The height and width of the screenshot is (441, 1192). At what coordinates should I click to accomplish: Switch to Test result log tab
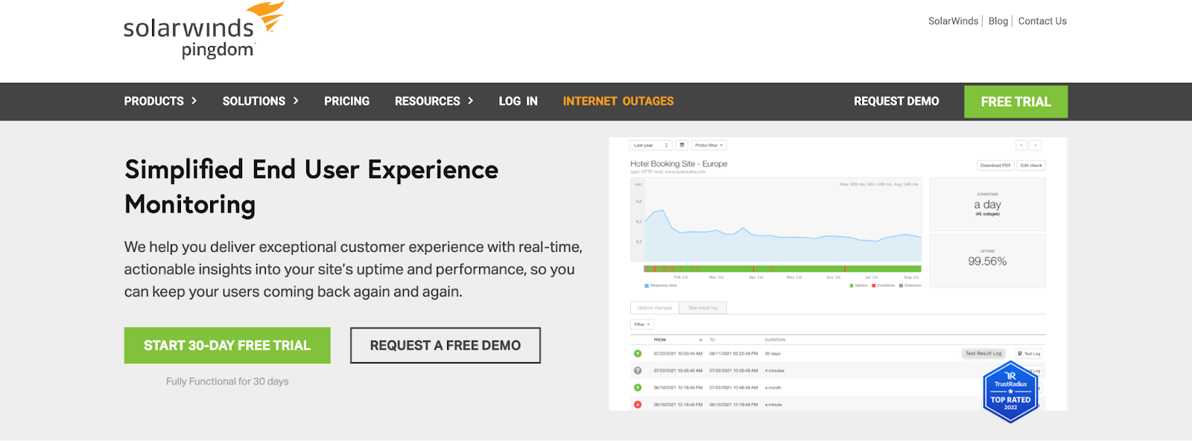703,308
